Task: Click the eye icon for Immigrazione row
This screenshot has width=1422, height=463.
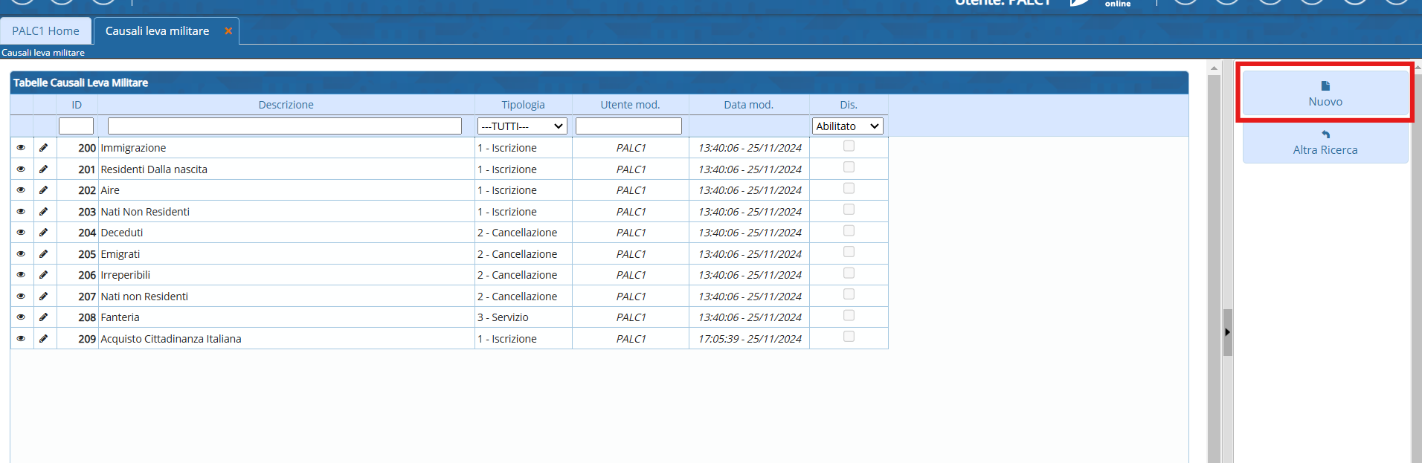Action: pyautogui.click(x=21, y=148)
